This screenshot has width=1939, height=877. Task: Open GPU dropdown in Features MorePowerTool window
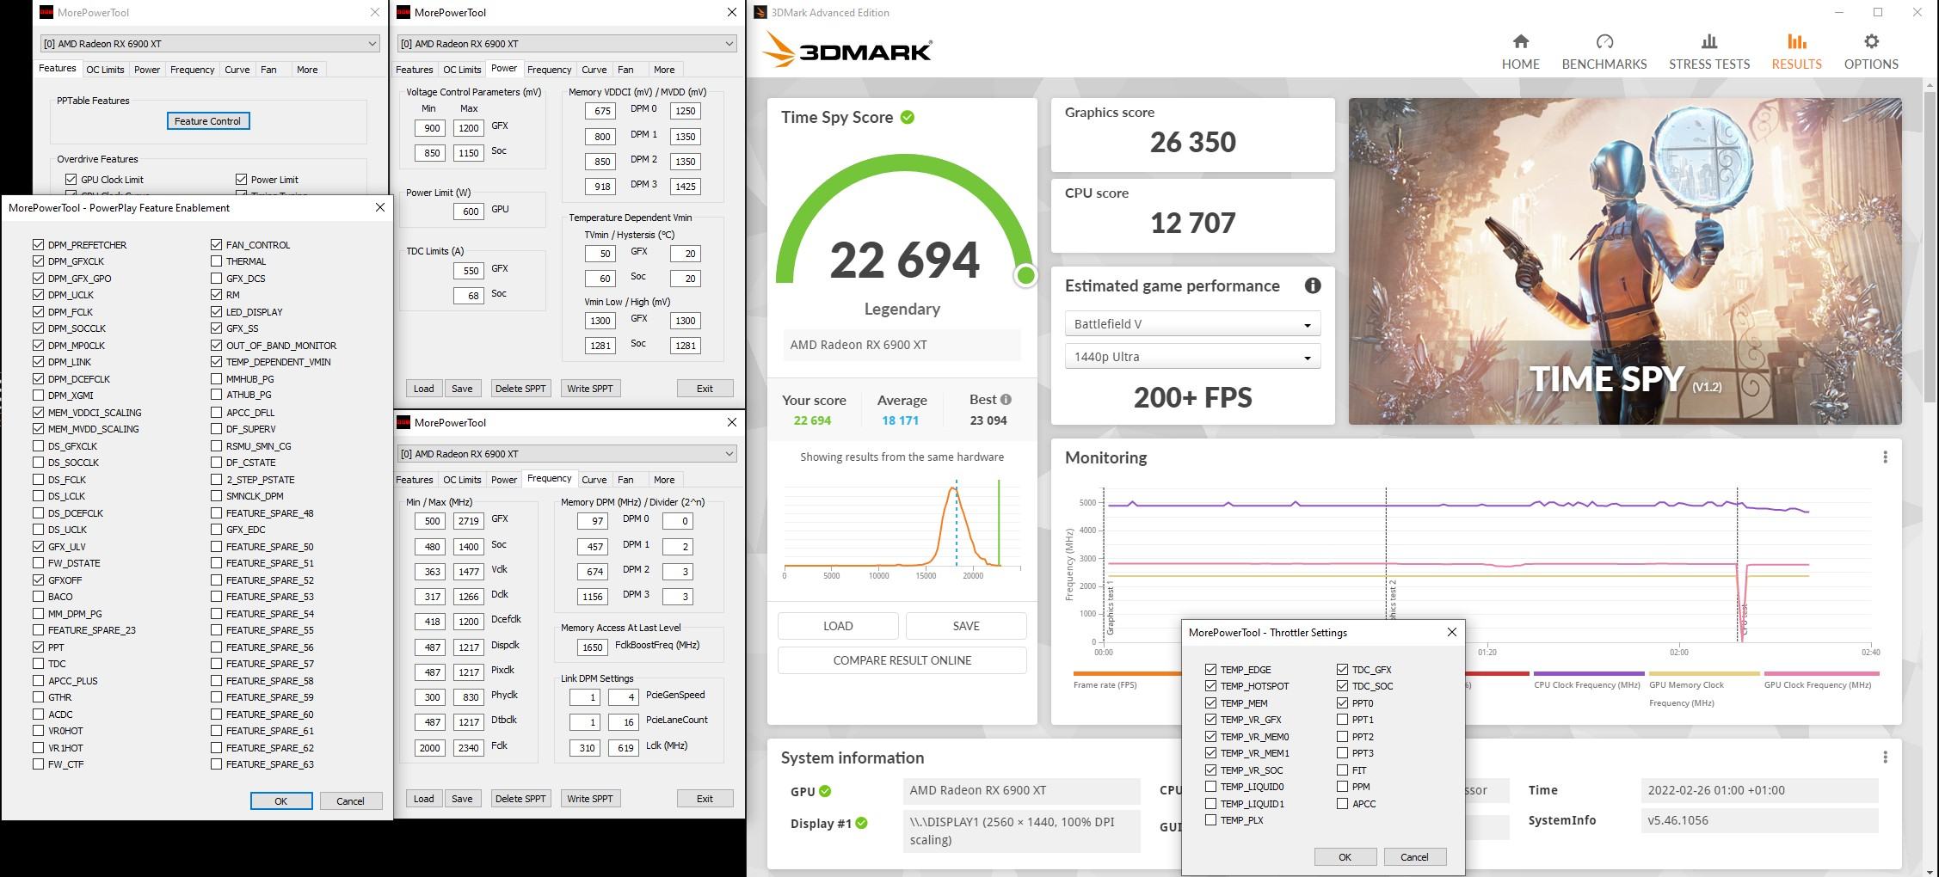(x=210, y=43)
